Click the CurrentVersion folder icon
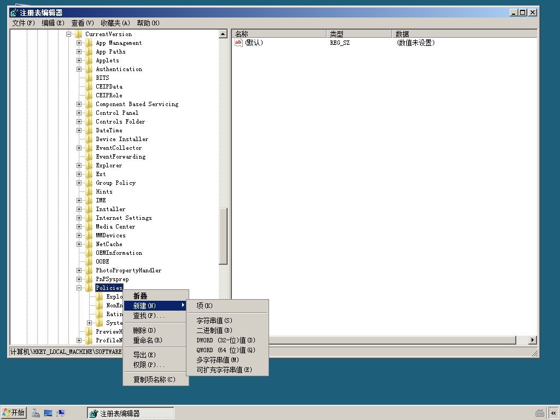This screenshot has width=560, height=420. [x=79, y=34]
